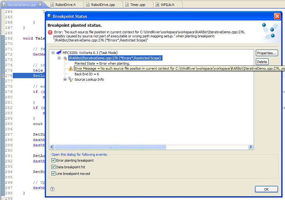Uncheck Data breakpoint hit
The width and height of the screenshot is (285, 200).
(54, 167)
